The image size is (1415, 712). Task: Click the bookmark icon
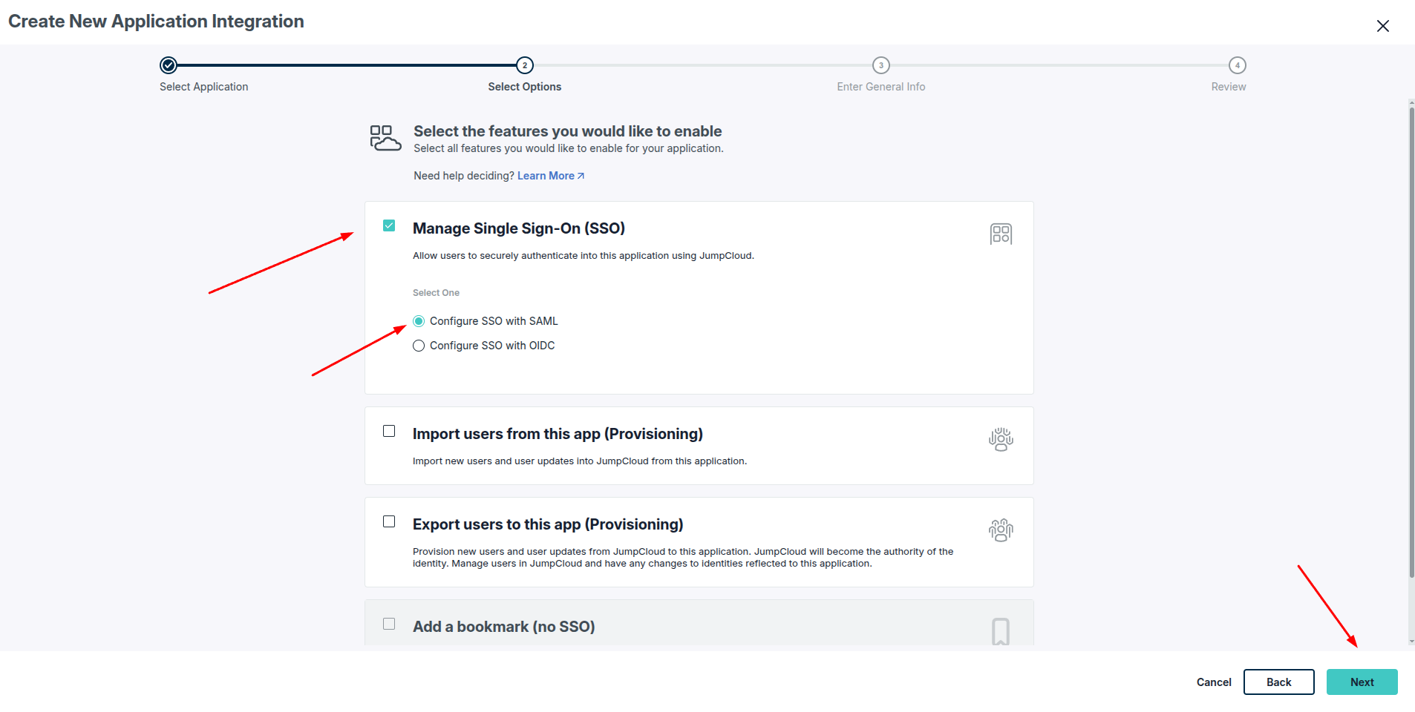coord(1001,632)
